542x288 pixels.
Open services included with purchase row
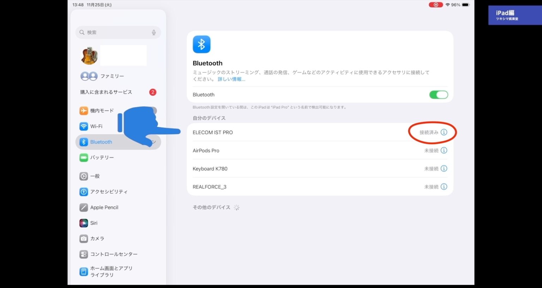pos(106,92)
